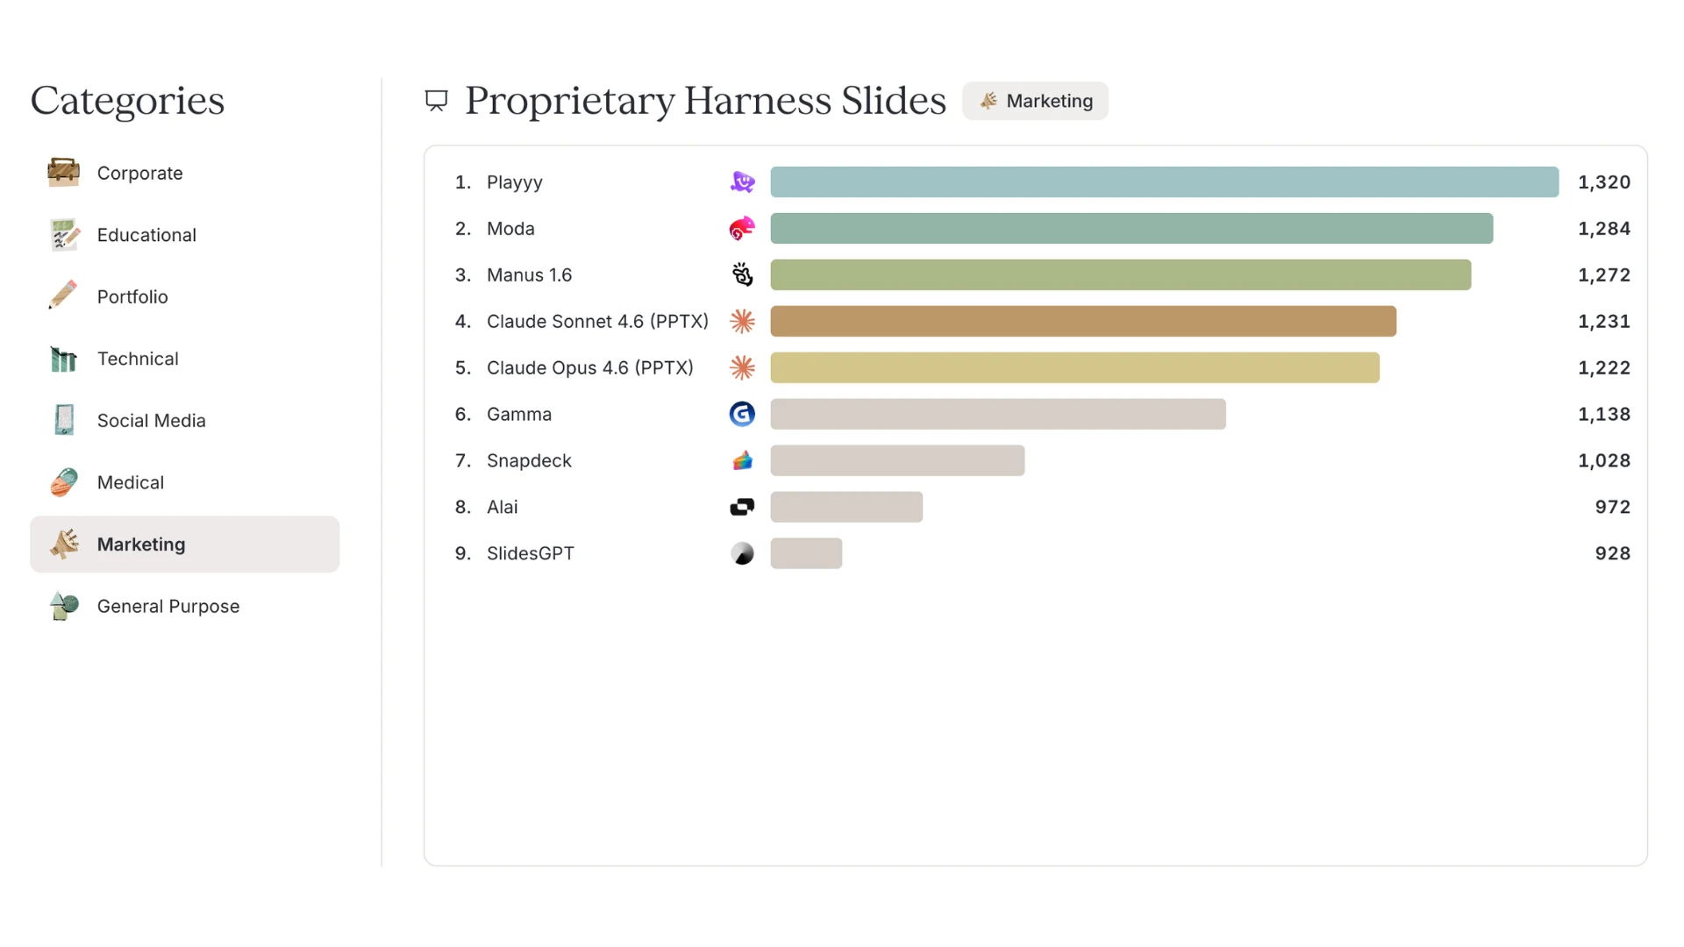Click the SlidesGPT logo icon
Image resolution: width=1684 pixels, height=947 pixels.
pos(742,553)
